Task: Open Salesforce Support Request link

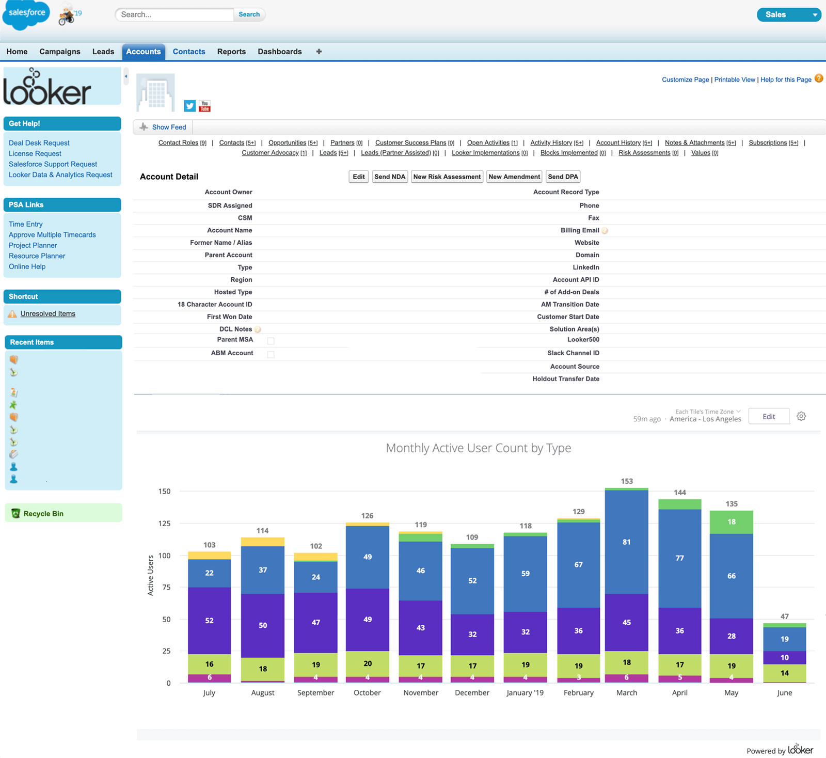Action: point(53,164)
